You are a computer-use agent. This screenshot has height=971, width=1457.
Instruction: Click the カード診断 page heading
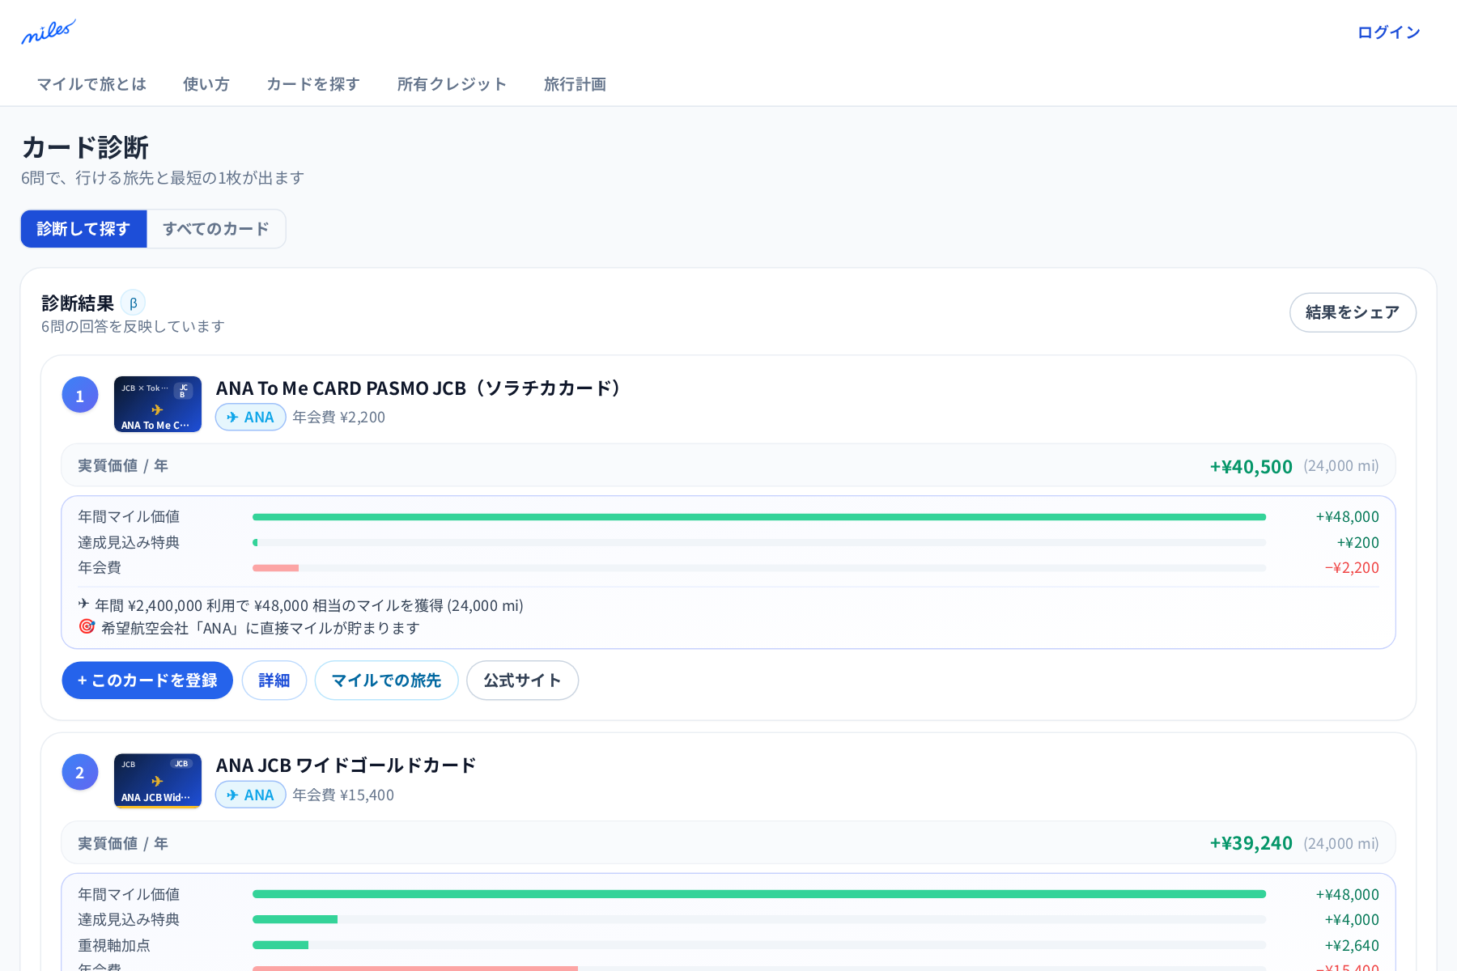pyautogui.click(x=85, y=147)
